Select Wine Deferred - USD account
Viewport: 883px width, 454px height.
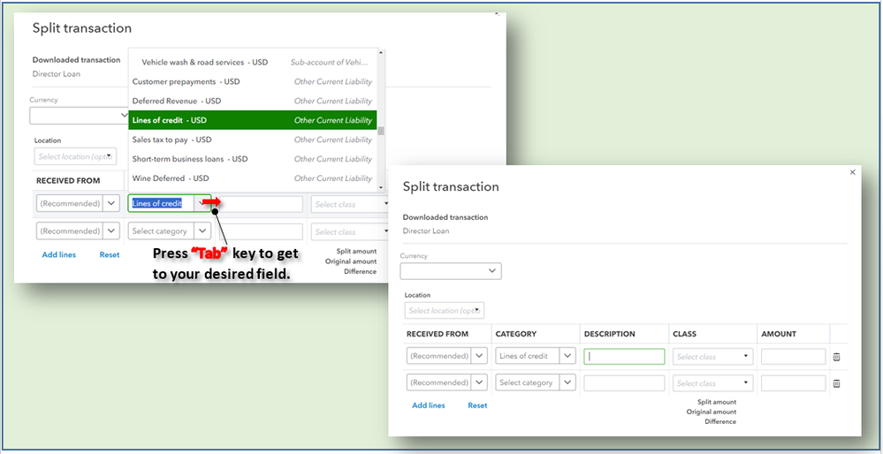click(253, 178)
